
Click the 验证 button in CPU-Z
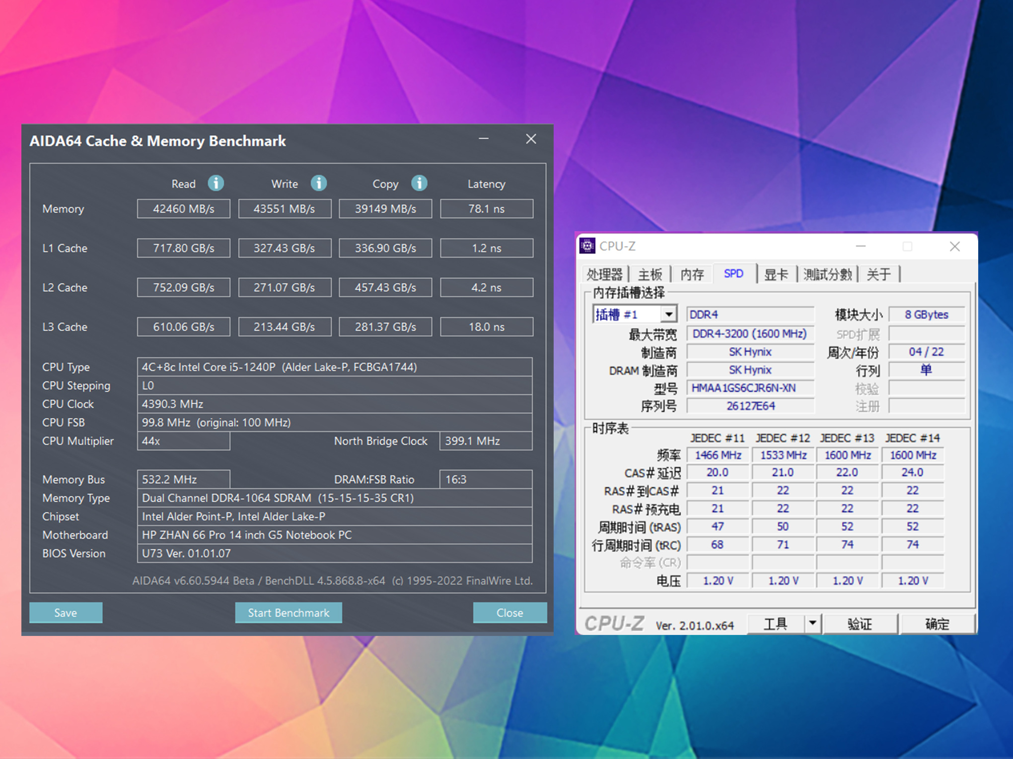(860, 624)
